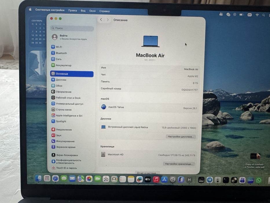270x203 pixels.
Task: Select serial number DQGD6HY797
Action: 190,90
